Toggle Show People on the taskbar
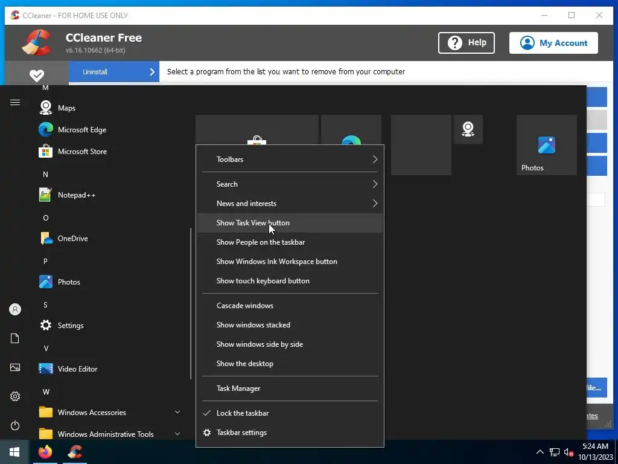This screenshot has width=618, height=464. point(290,242)
